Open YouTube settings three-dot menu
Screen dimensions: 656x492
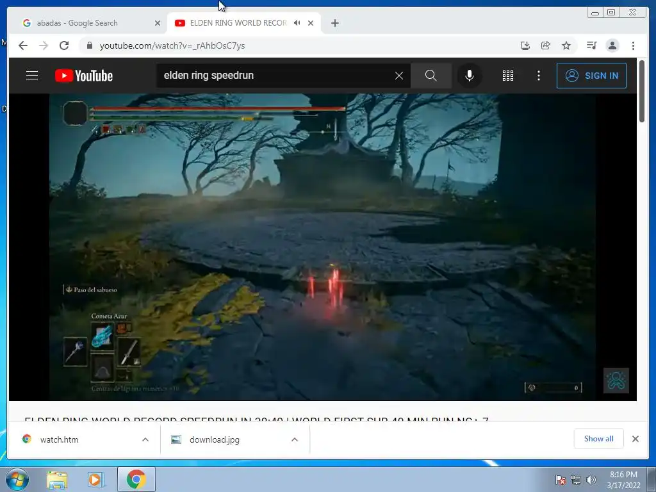pos(538,76)
